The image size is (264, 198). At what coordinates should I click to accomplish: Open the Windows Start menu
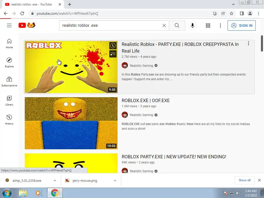coord(7,193)
